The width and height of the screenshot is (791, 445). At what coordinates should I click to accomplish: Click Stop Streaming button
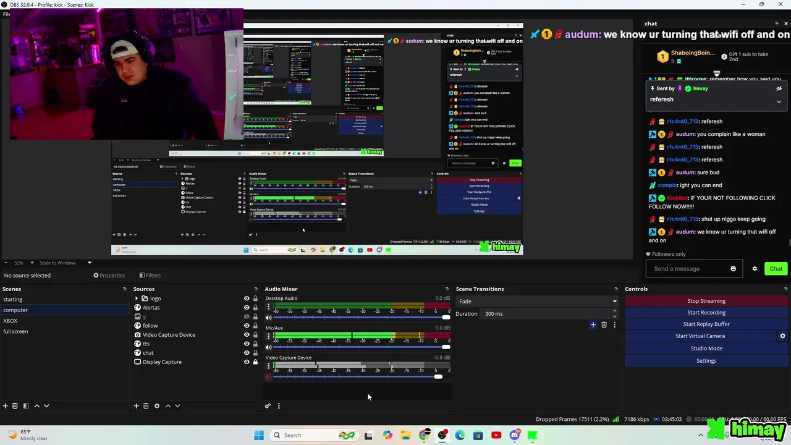click(x=706, y=301)
